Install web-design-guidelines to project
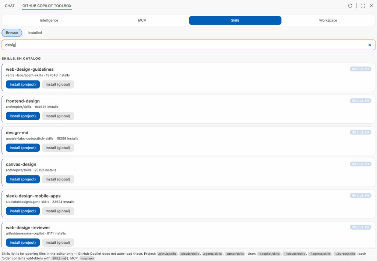 [23, 84]
